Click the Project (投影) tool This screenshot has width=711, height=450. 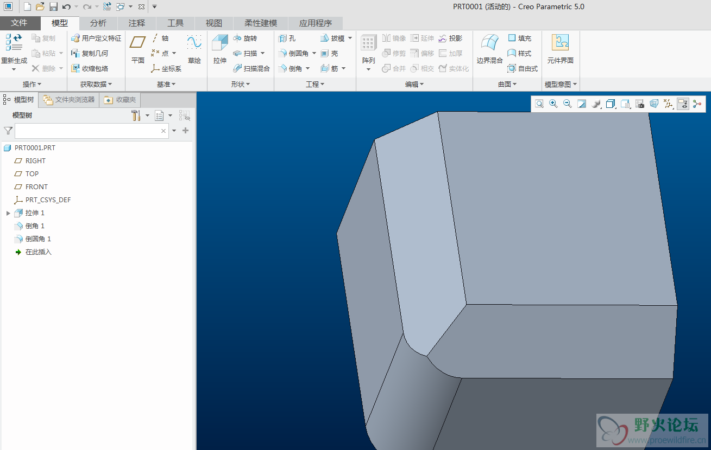tap(450, 38)
